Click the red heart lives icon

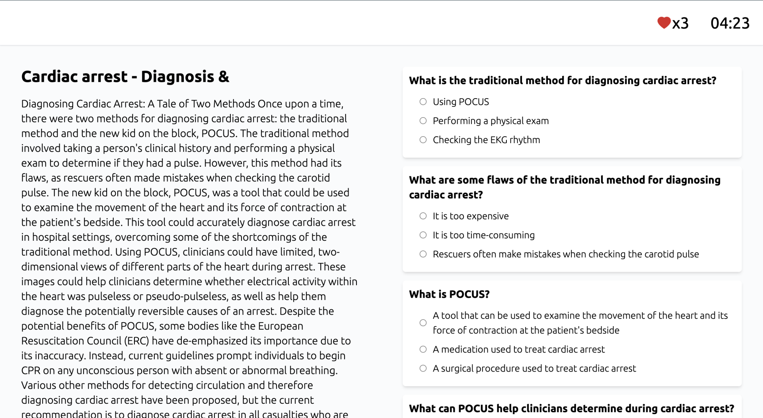664,23
